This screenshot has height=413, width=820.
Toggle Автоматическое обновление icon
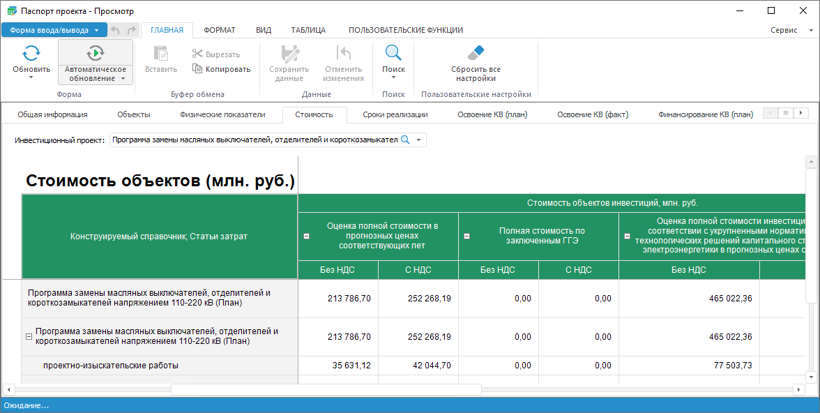tap(95, 53)
